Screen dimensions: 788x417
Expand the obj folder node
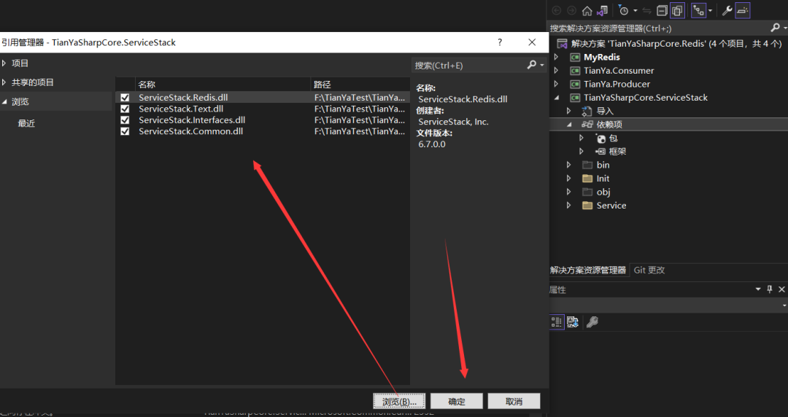[x=569, y=192]
